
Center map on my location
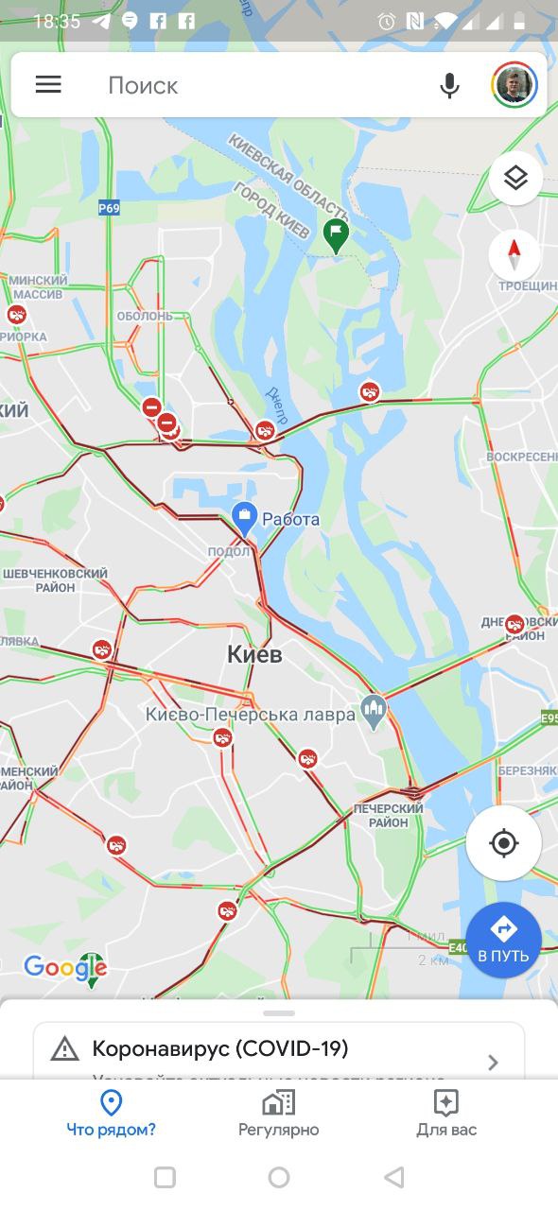pyautogui.click(x=504, y=842)
